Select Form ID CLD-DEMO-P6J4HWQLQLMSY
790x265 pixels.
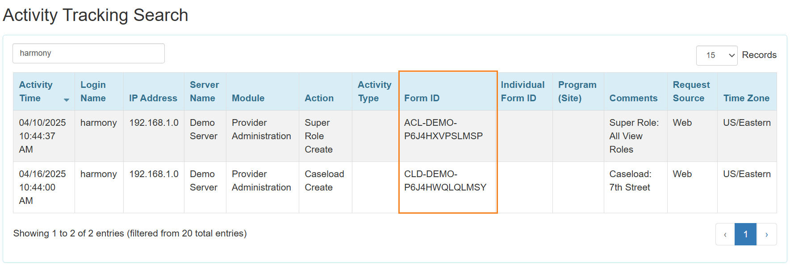click(x=445, y=181)
